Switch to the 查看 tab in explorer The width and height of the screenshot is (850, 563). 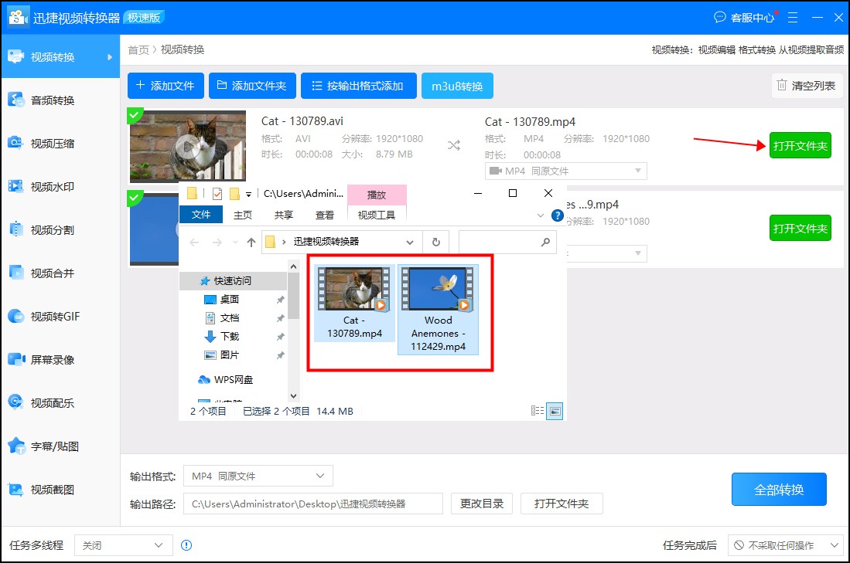tap(325, 215)
